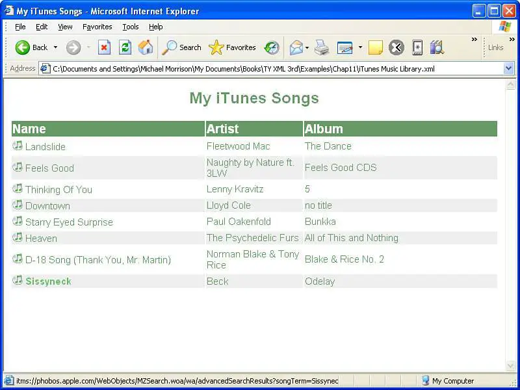Open the Favorites star in the toolbar
The image size is (520, 390).
pos(232,47)
